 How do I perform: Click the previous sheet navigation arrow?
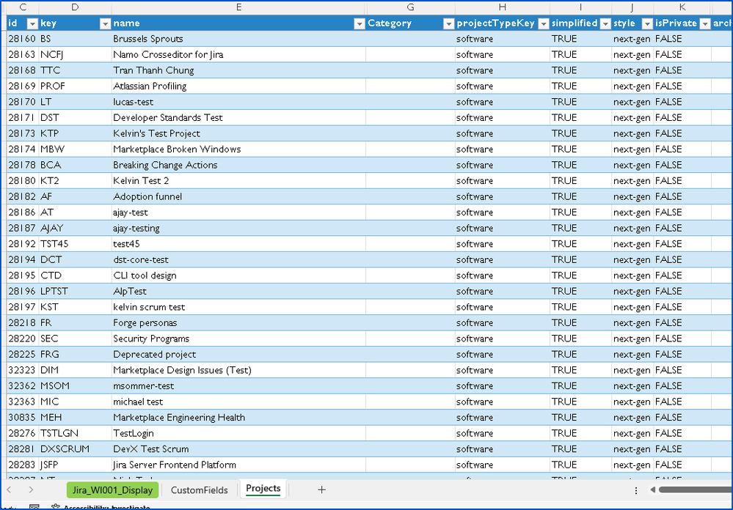(x=9, y=489)
